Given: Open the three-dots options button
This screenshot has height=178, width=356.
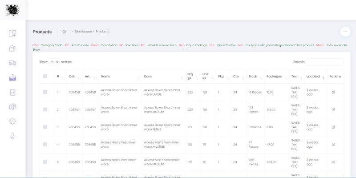Looking at the screenshot, I should coord(345,32).
